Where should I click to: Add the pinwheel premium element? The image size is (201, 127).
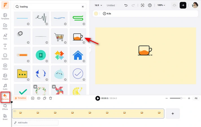click(x=59, y=89)
